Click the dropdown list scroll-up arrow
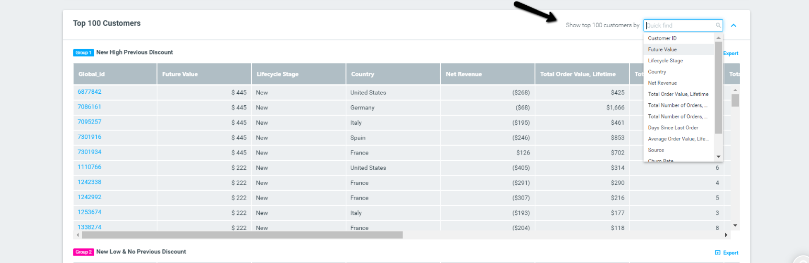This screenshot has height=263, width=809. (718, 38)
